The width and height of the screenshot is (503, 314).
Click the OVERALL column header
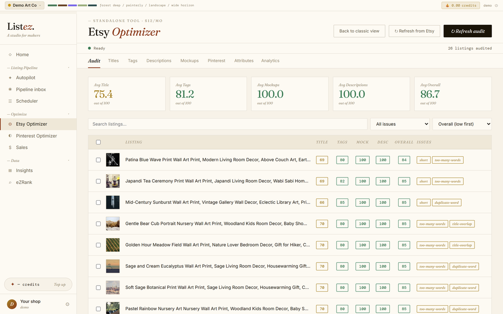404,142
